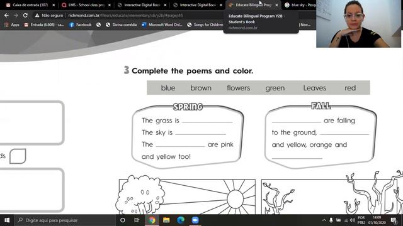Click the word 'brown' in the word bank
Viewport: 403px width, 226px height.
201,88
